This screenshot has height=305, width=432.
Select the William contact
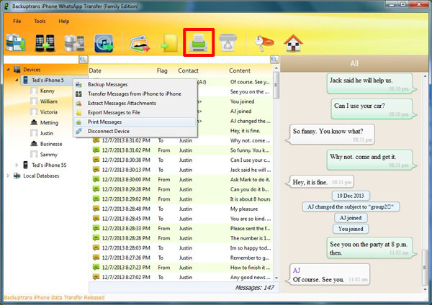coord(49,101)
